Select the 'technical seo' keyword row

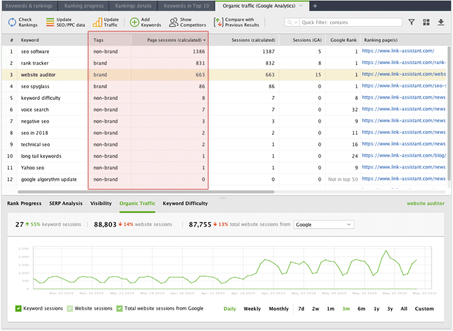coord(224,144)
